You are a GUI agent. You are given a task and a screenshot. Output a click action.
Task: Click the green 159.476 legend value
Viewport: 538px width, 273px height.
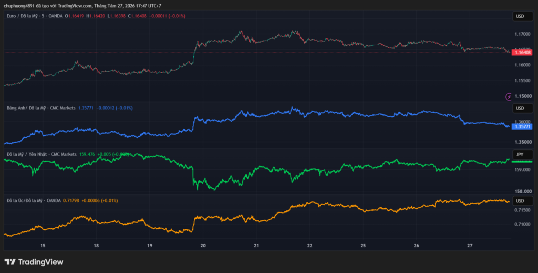[87, 154]
